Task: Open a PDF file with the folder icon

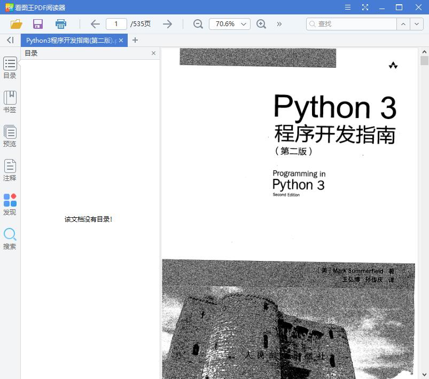Action: (x=15, y=24)
